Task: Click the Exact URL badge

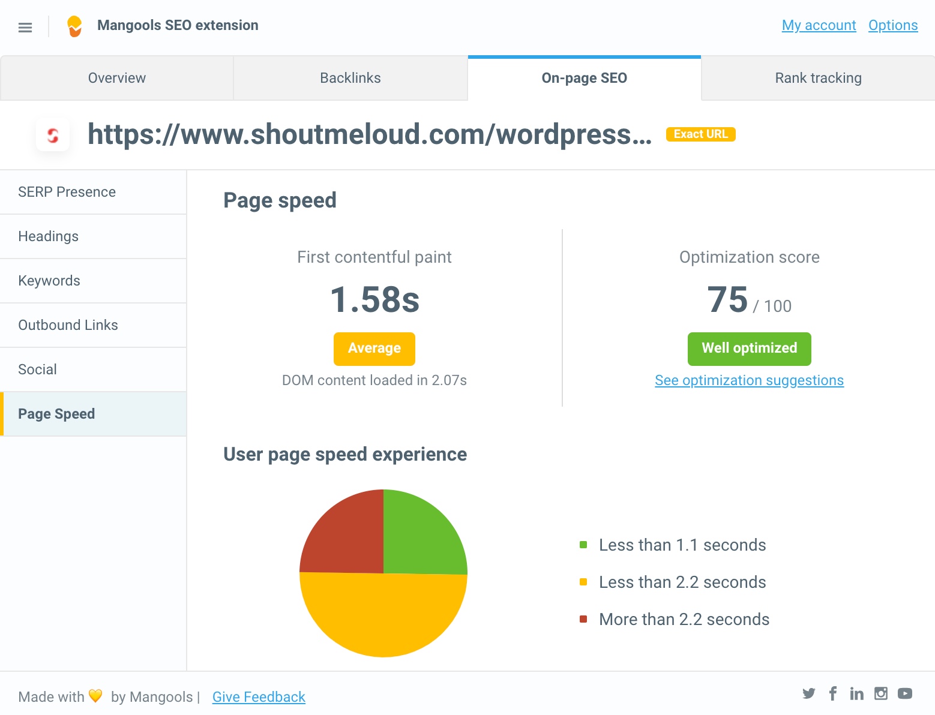Action: tap(700, 134)
